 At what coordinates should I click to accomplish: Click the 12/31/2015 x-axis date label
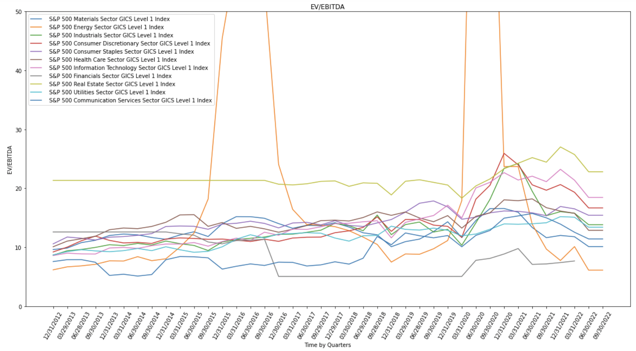pos(221,326)
